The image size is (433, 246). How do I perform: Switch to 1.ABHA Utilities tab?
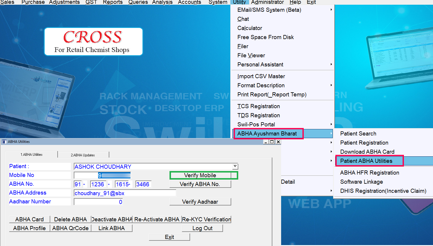click(x=31, y=155)
